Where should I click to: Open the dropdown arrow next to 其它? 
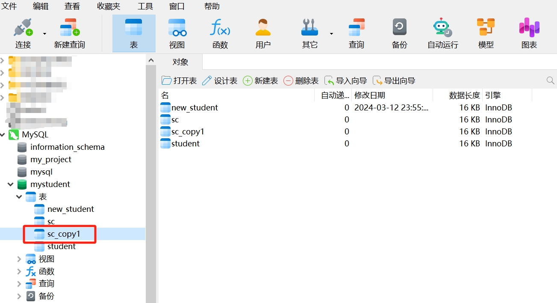point(331,33)
